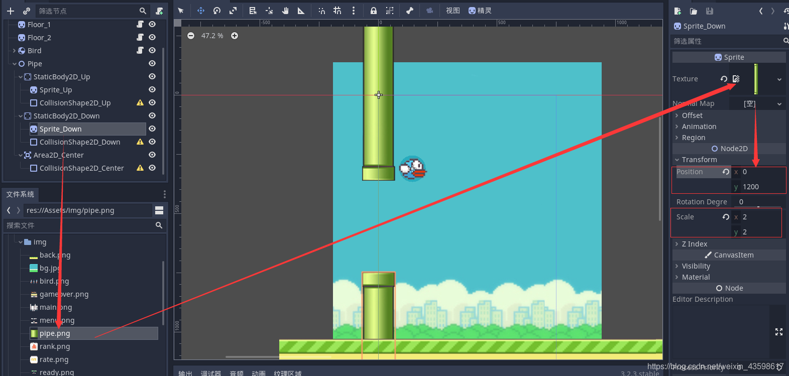This screenshot has width=789, height=376.
Task: Go back in file system path history
Action: [9, 210]
